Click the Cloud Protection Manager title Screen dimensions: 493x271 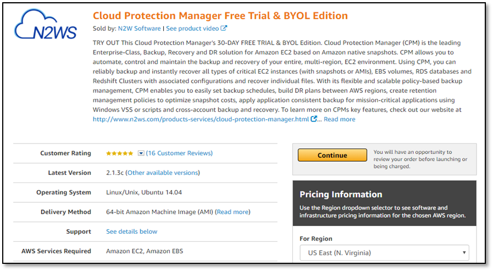(x=220, y=16)
